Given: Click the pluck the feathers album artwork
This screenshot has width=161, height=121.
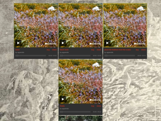Looking at the screenshot, I should (125, 25).
